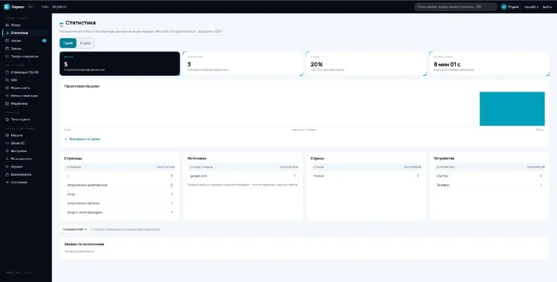Click the Страницы page row with 2 visitors
The height and width of the screenshot is (282, 557).
pos(120,185)
